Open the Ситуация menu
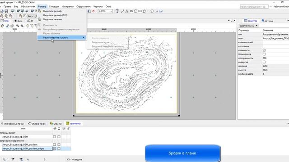 tap(54, 6)
